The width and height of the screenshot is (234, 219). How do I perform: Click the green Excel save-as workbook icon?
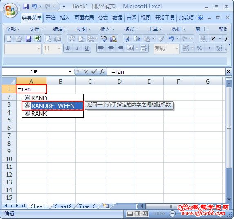pyautogui.click(x=38, y=39)
